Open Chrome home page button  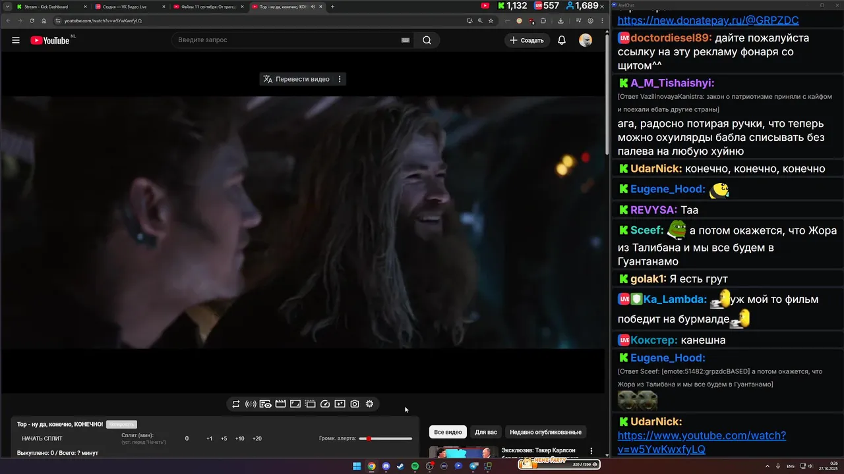(44, 20)
